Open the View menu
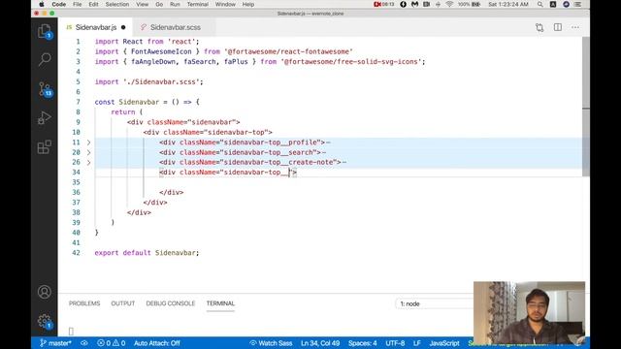621x349 pixels. tap(143, 4)
